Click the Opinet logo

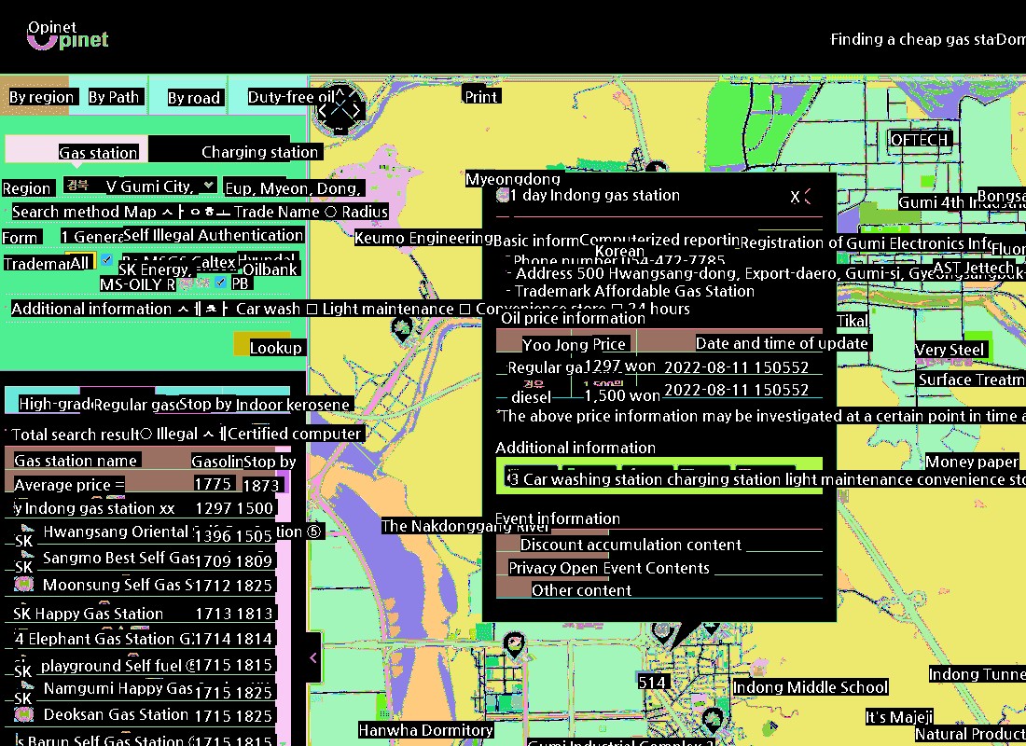click(67, 35)
